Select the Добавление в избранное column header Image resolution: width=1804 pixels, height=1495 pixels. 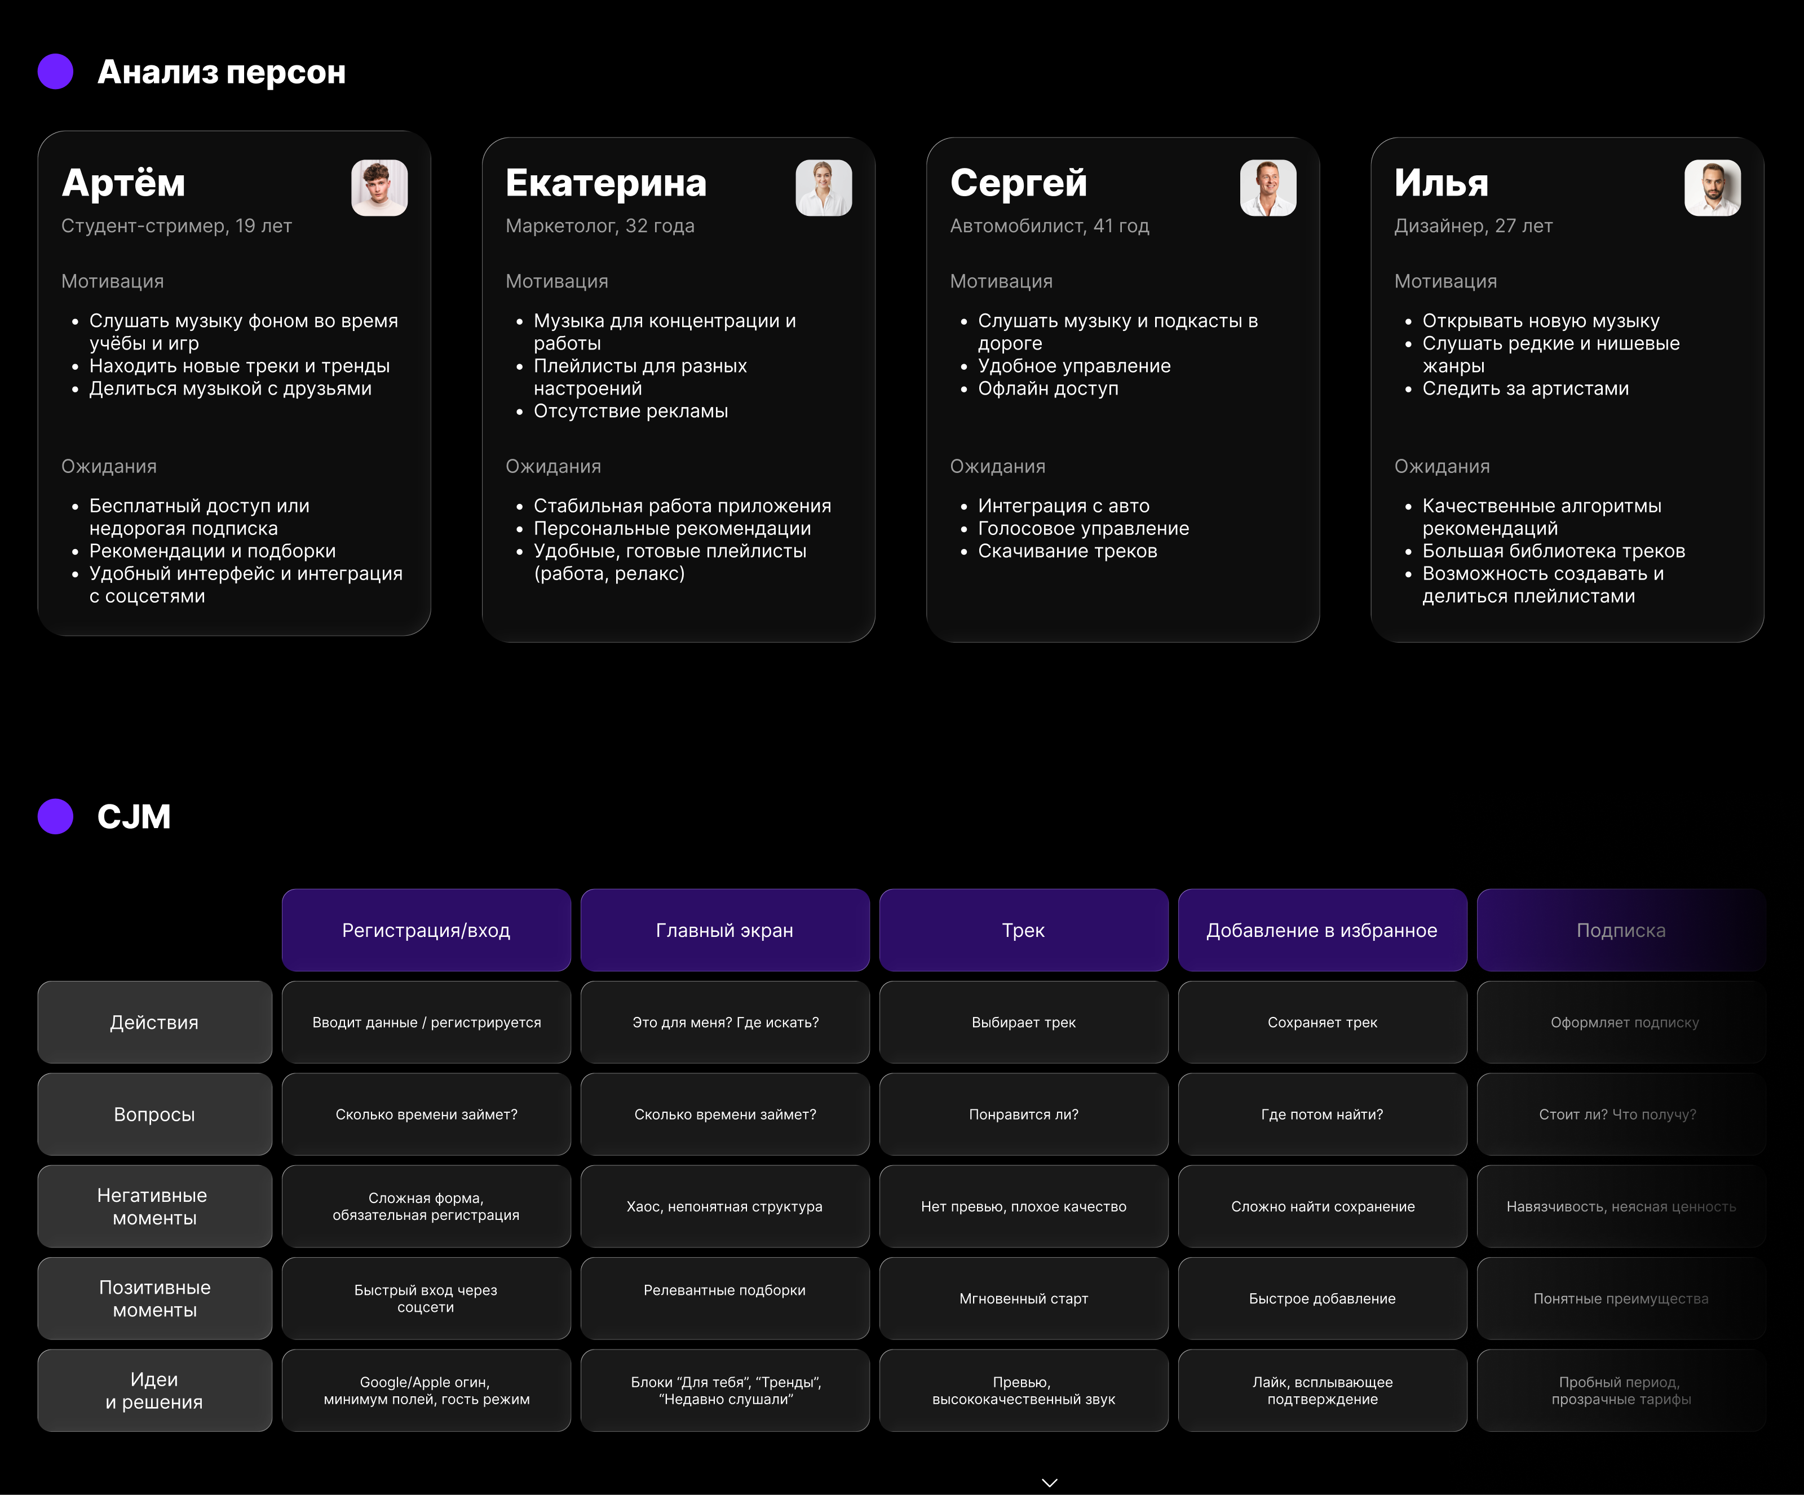(1322, 930)
